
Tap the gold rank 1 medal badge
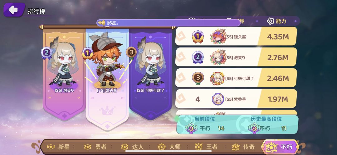[198, 37]
